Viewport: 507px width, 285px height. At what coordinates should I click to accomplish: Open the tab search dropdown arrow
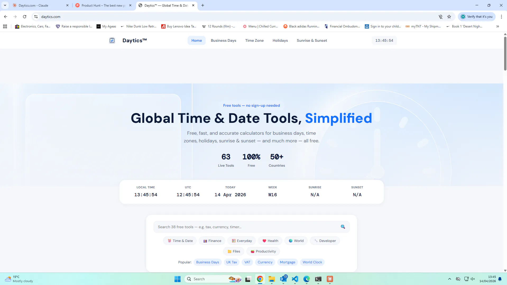[5, 5]
